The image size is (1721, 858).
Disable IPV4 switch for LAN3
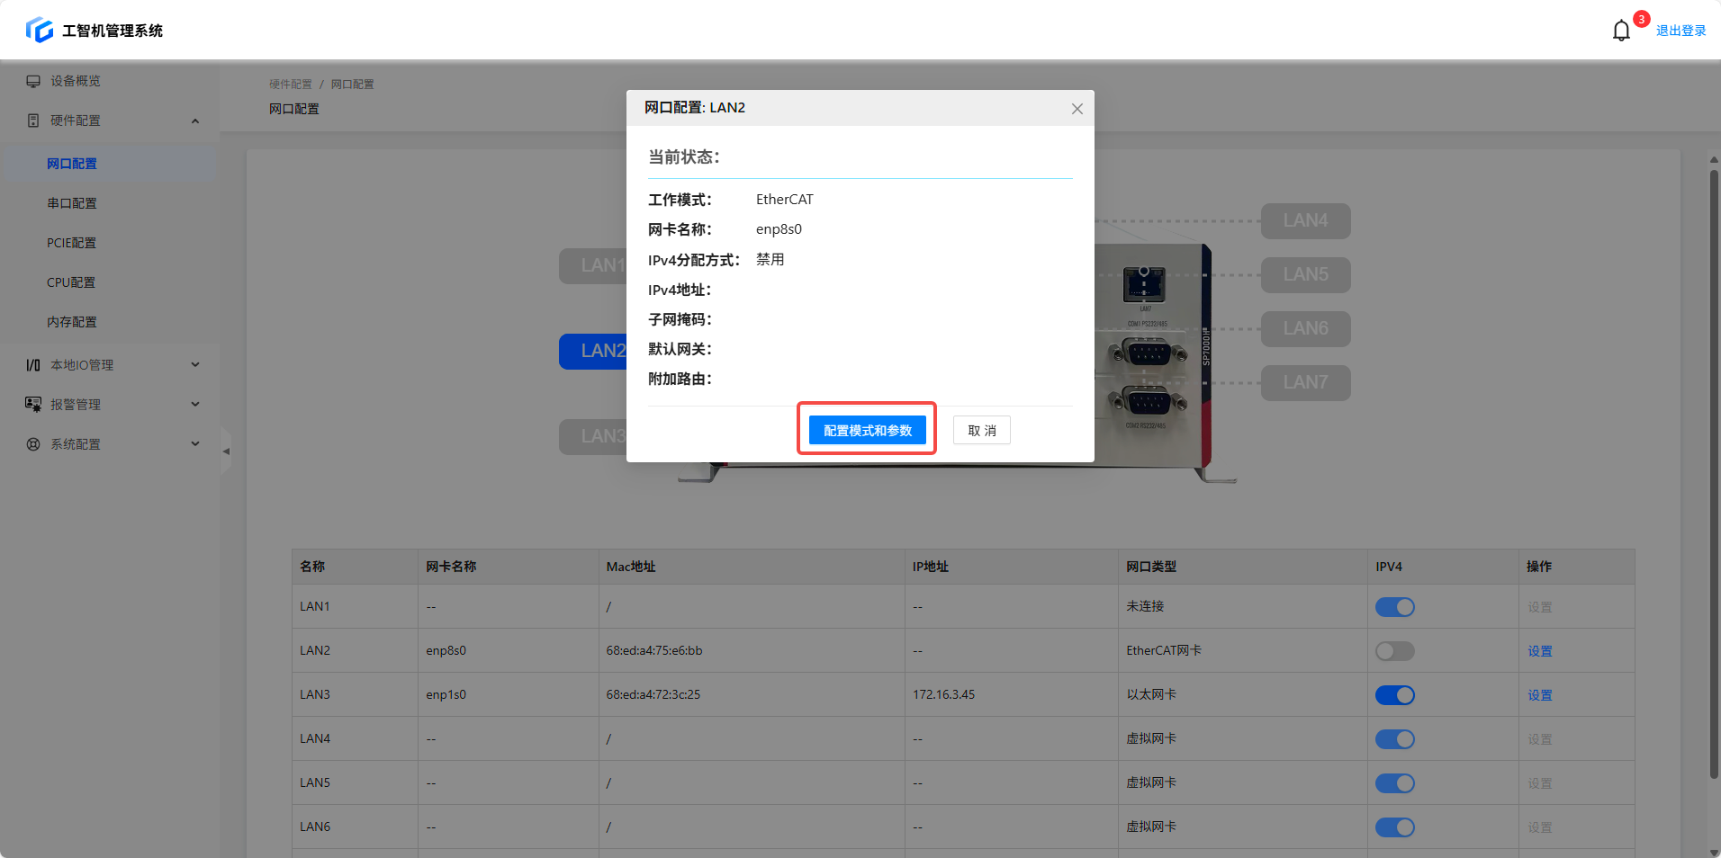(x=1394, y=695)
